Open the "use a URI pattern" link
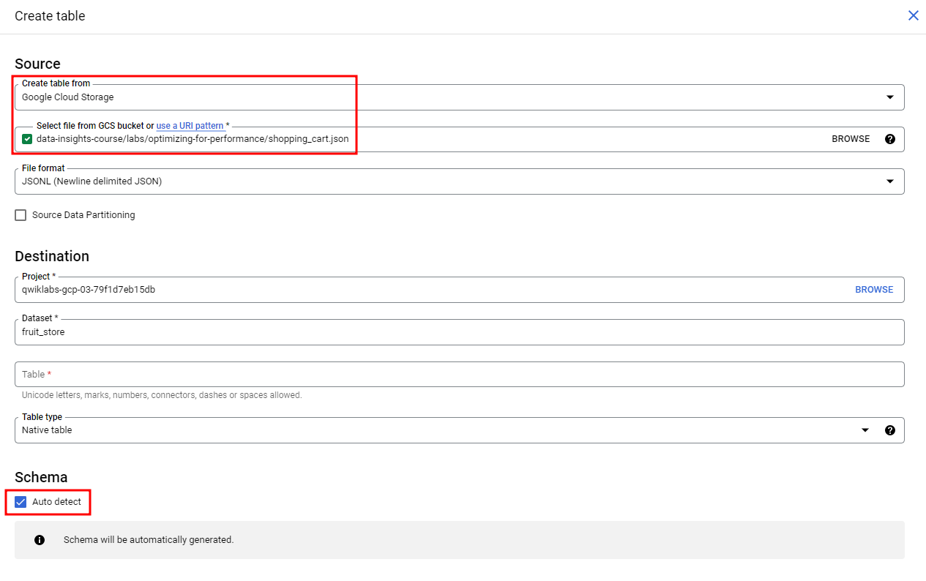 tap(190, 125)
